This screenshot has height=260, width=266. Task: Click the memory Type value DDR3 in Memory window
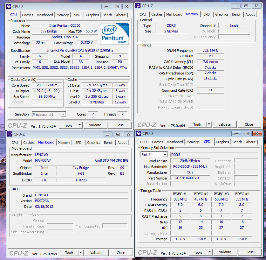click(171, 25)
